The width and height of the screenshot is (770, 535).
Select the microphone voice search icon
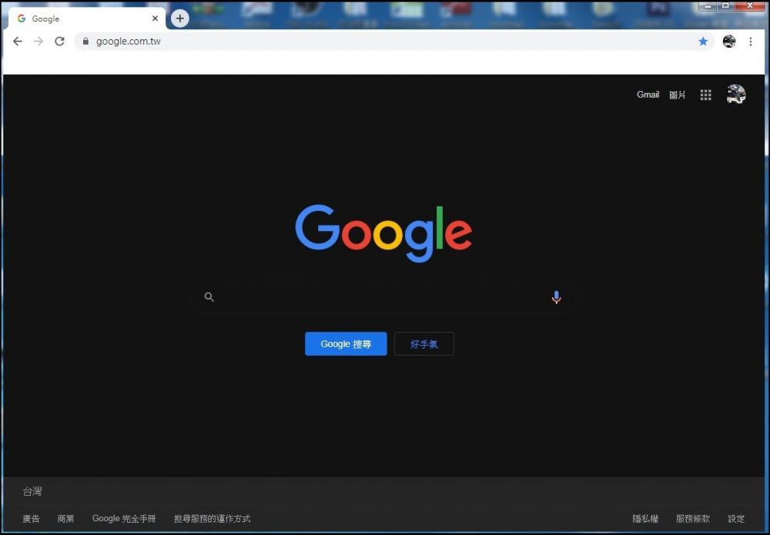[556, 297]
